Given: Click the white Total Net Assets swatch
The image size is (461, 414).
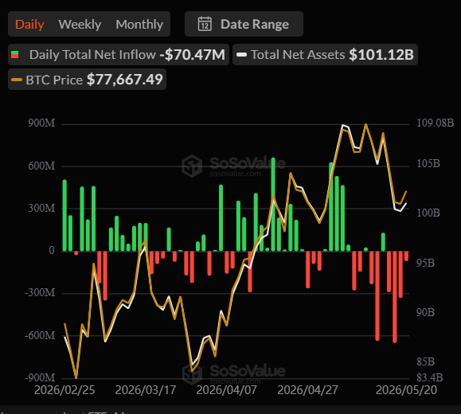Looking at the screenshot, I should tap(242, 55).
